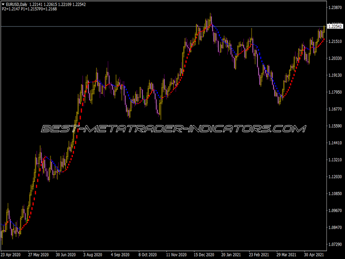345x259 pixels.
Task: Click the 1.17950 price scale value
Action: click(x=335, y=92)
